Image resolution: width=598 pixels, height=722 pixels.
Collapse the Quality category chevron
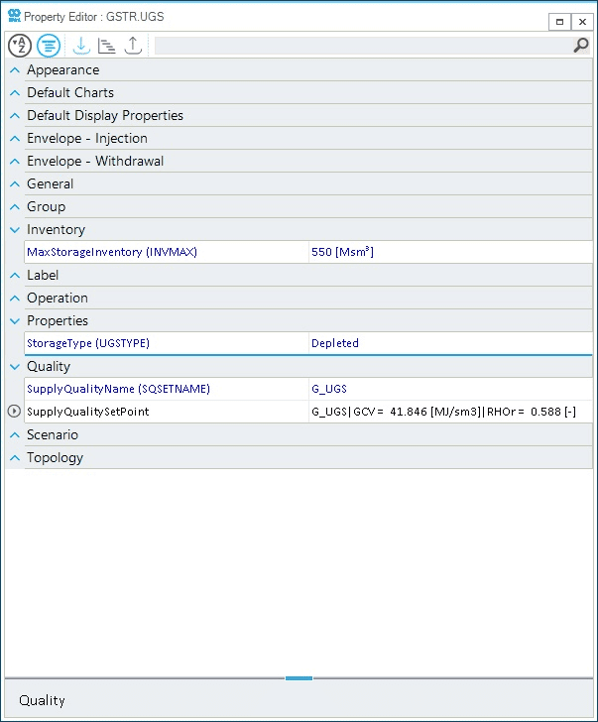coord(15,367)
